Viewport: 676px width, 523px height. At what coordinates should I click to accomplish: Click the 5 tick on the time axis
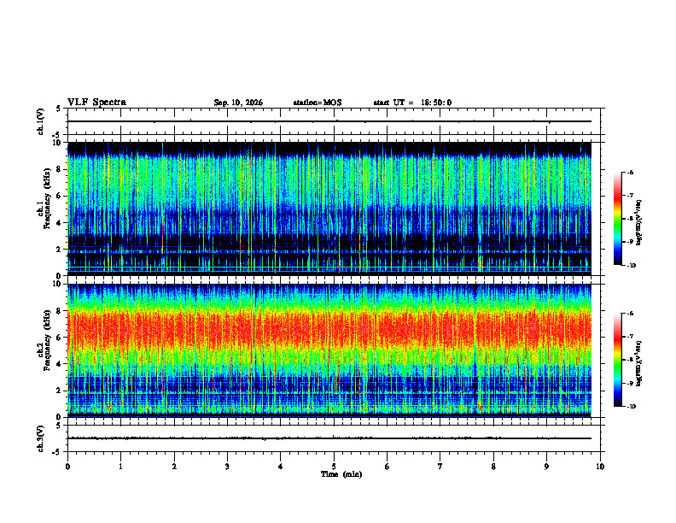coord(334,467)
